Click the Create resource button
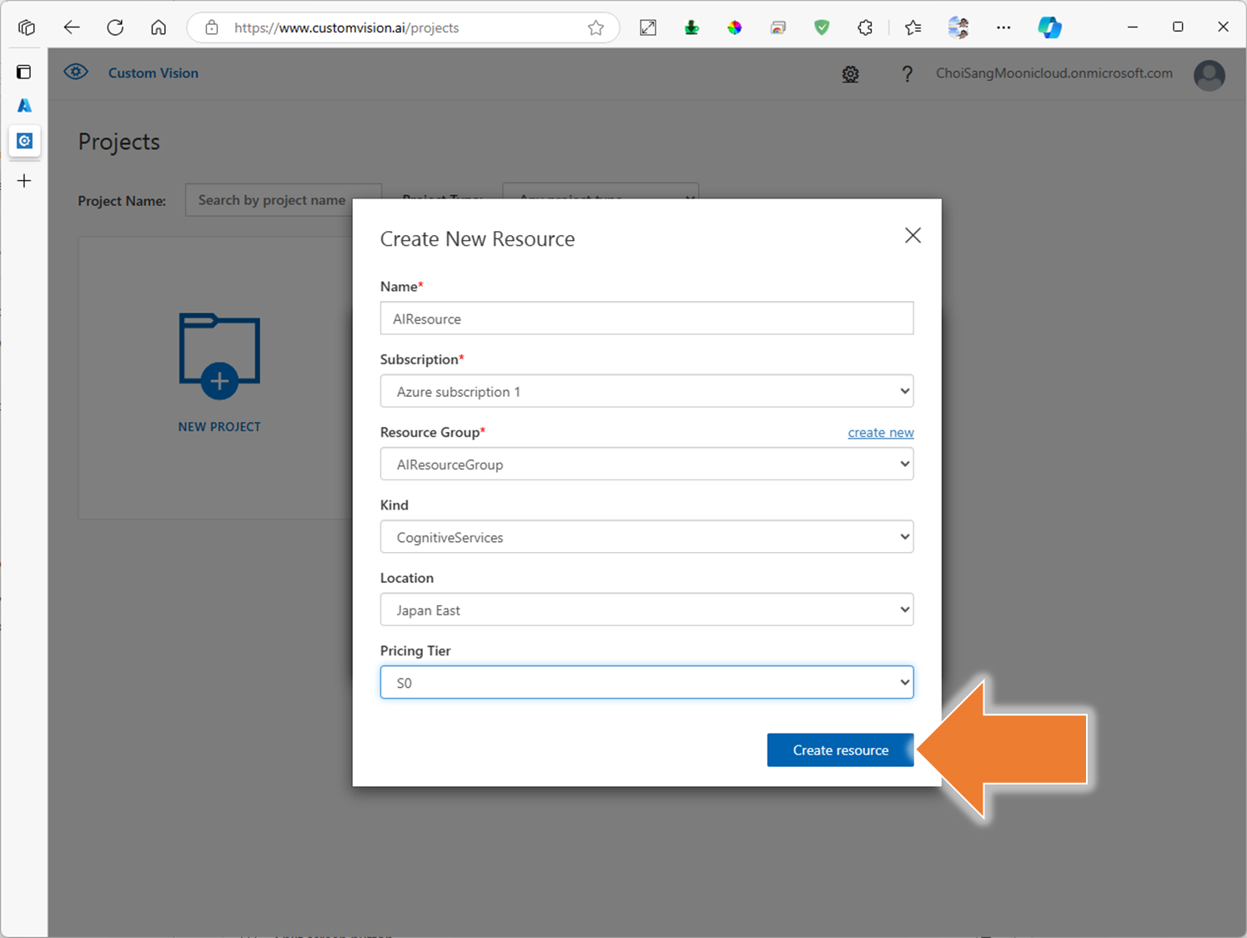The image size is (1247, 938). [x=840, y=750]
